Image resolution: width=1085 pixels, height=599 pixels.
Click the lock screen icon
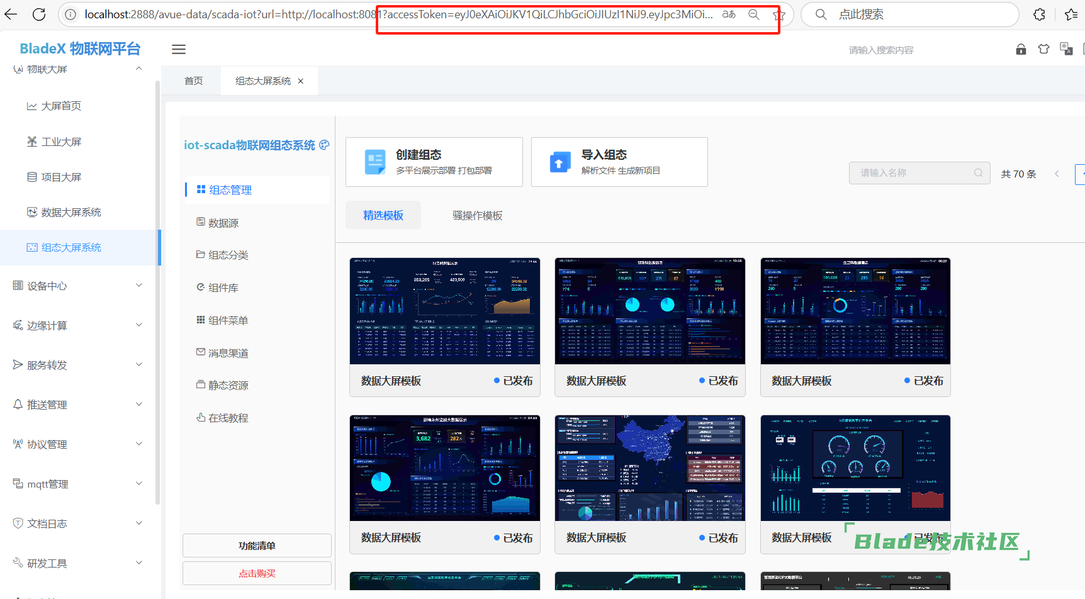pos(1021,49)
